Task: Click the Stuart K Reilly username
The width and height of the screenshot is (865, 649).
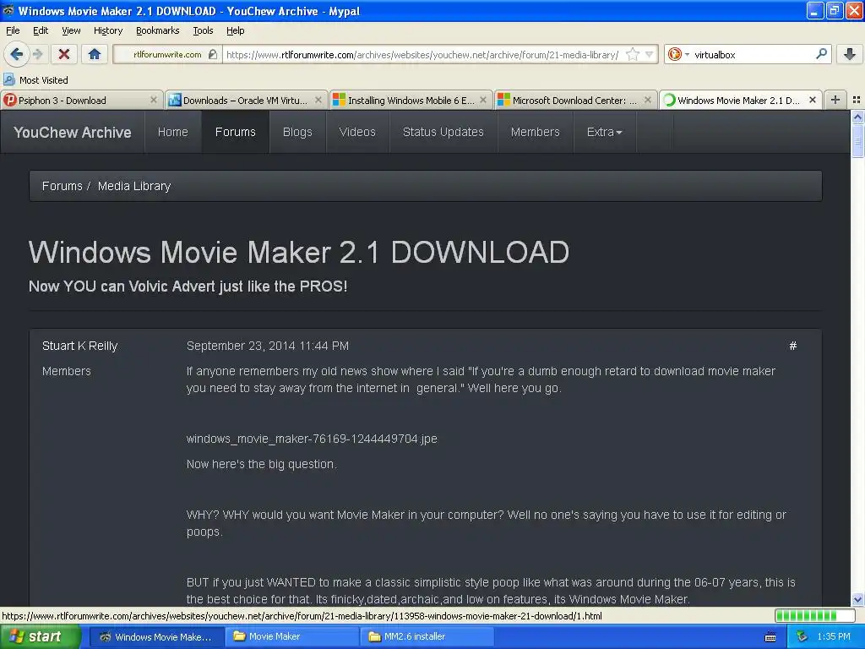Action: 80,346
